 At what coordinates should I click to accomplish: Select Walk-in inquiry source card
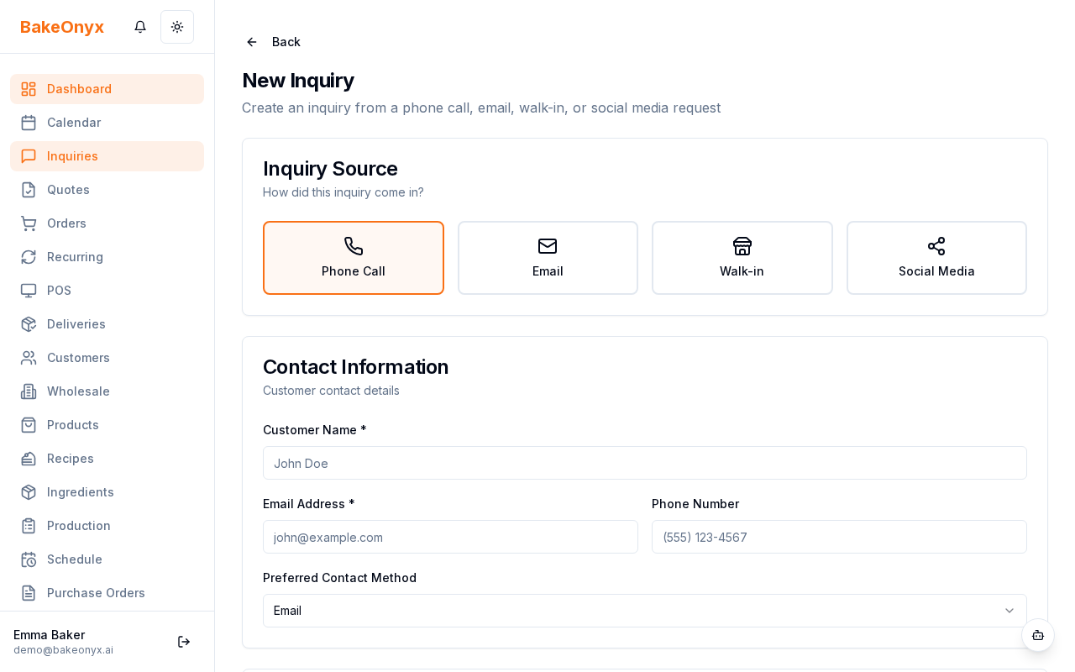click(x=742, y=257)
